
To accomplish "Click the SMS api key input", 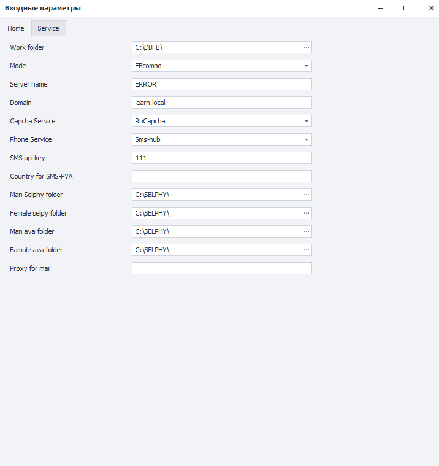I will point(221,158).
